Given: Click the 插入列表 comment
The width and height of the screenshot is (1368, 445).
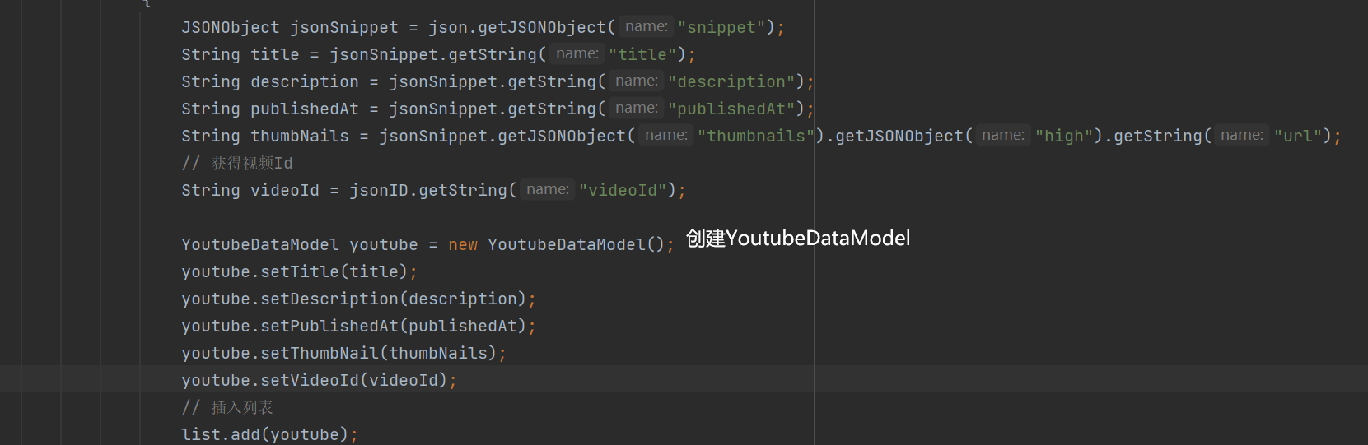Looking at the screenshot, I should click(227, 407).
